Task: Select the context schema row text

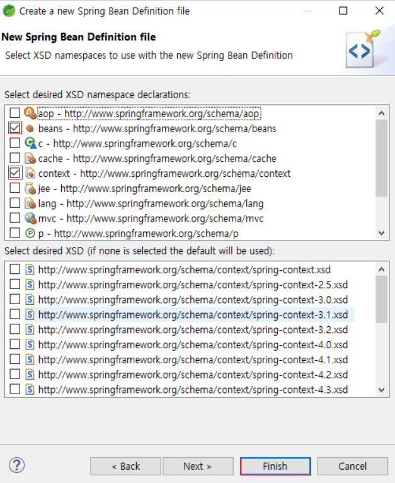Action: click(164, 174)
